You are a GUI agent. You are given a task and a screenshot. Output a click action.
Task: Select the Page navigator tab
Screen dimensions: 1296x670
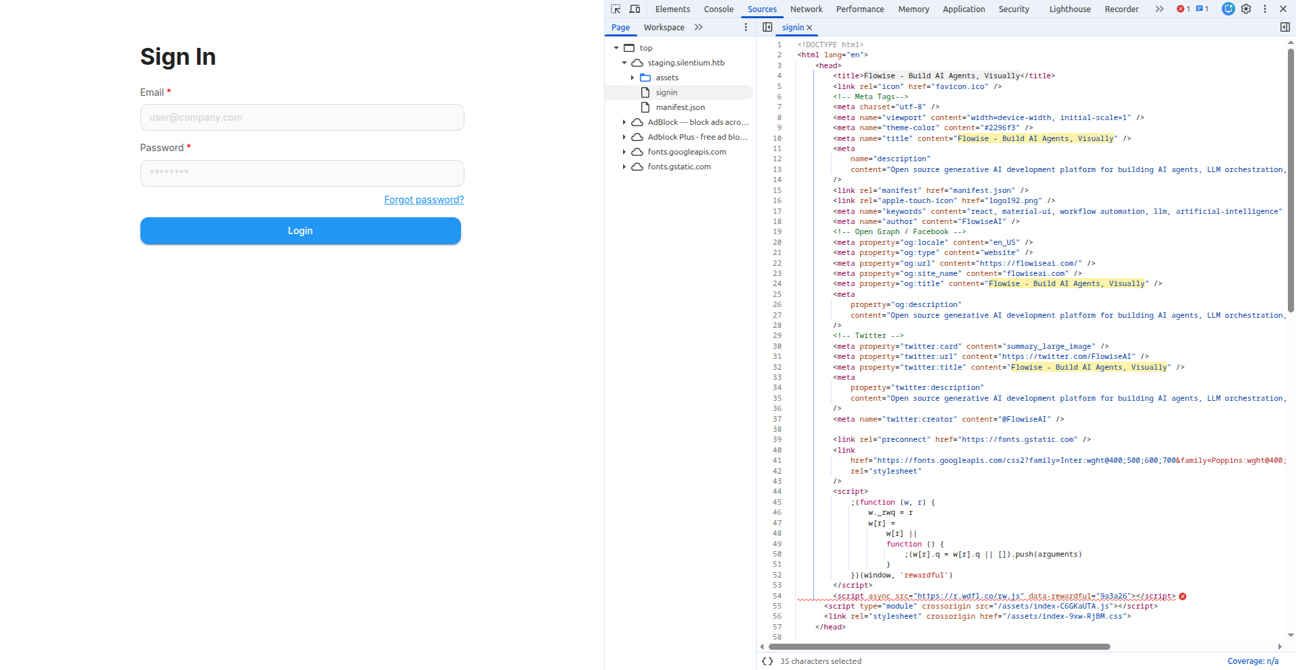[620, 27]
